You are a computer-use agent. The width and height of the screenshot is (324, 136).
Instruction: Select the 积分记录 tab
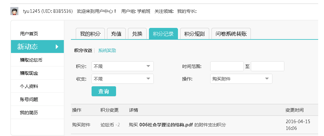click(163, 34)
